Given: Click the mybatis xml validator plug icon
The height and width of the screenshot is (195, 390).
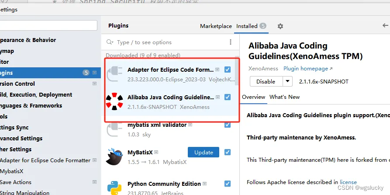Looking at the screenshot, I should coord(114,129).
